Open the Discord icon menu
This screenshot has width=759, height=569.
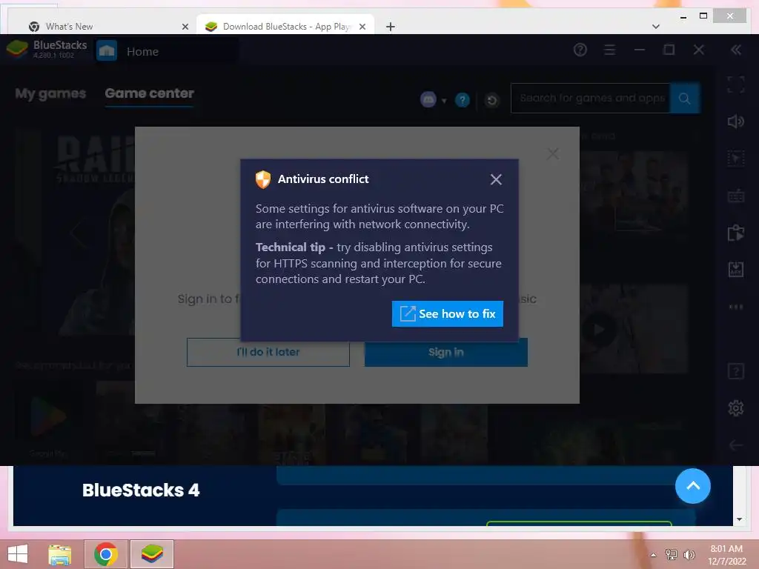coord(428,100)
